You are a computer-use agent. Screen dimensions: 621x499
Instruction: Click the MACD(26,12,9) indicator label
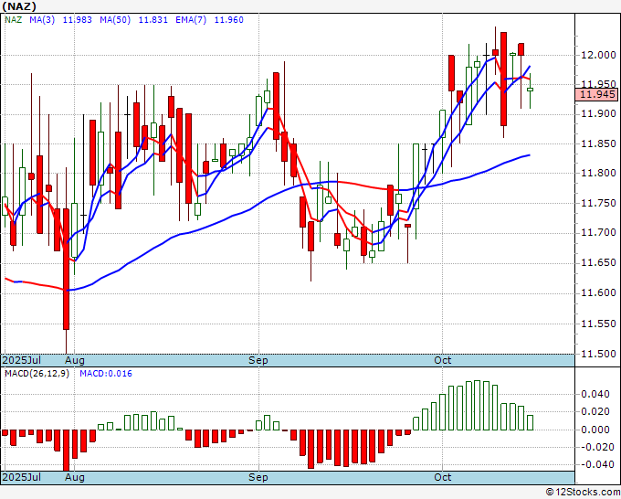[37, 374]
